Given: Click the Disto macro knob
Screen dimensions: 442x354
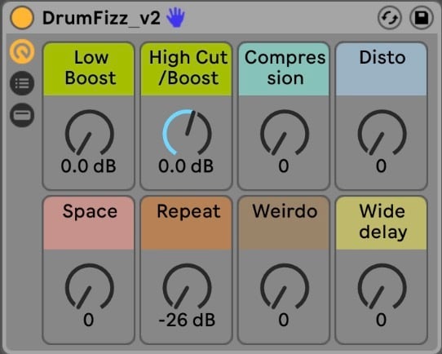Looking at the screenshot, I should 382,133.
